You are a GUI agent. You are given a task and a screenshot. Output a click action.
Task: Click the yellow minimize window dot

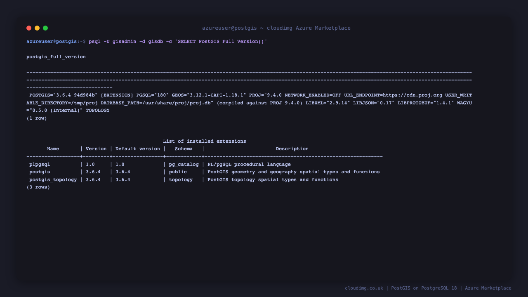[37, 28]
